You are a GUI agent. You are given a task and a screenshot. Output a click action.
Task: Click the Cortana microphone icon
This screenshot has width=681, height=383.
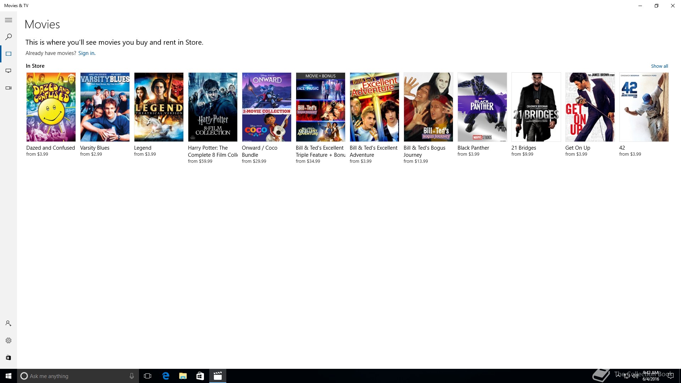132,376
